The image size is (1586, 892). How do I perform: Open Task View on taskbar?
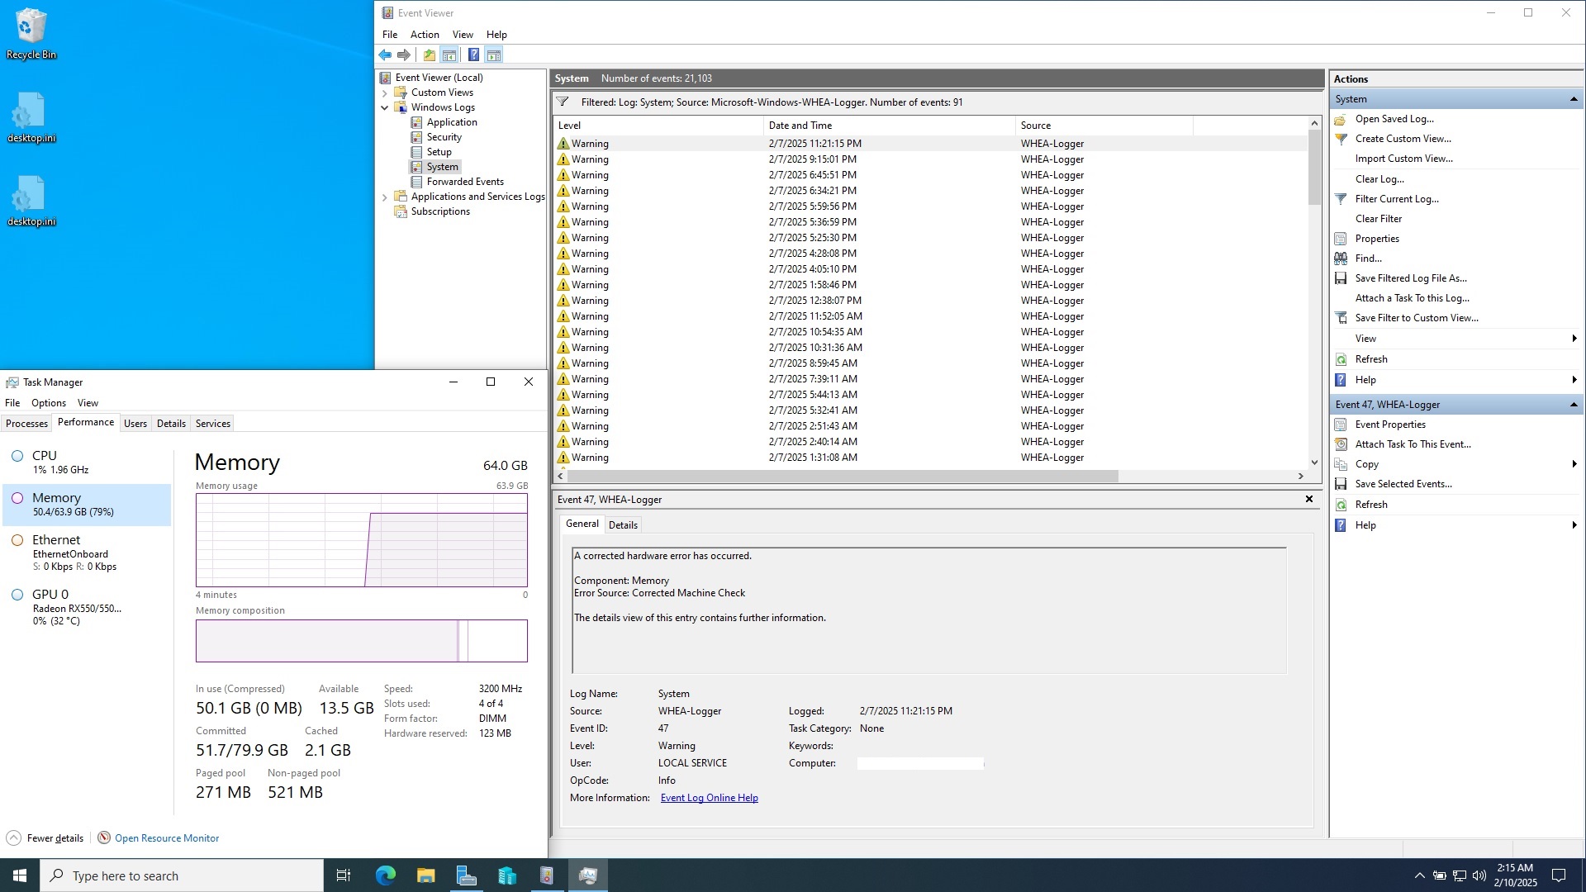click(x=344, y=875)
